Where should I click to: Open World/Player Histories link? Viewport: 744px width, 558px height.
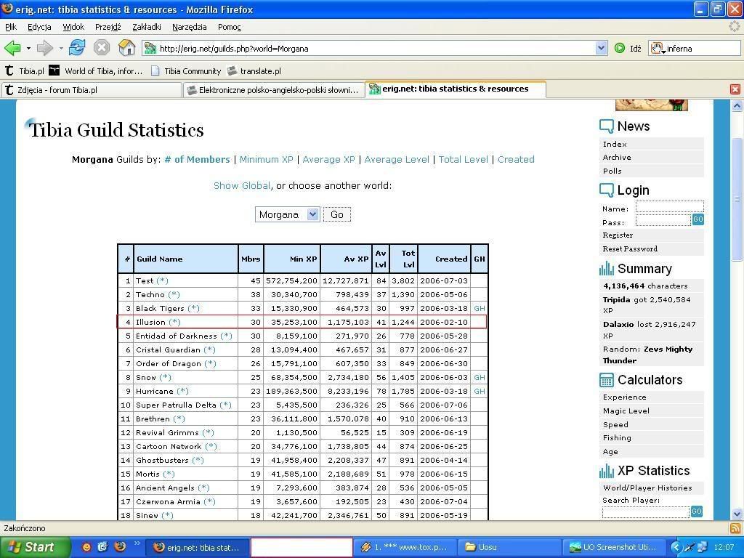click(647, 488)
